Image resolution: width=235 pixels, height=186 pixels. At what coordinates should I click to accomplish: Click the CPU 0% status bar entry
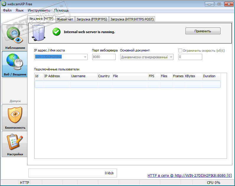coord(213,183)
